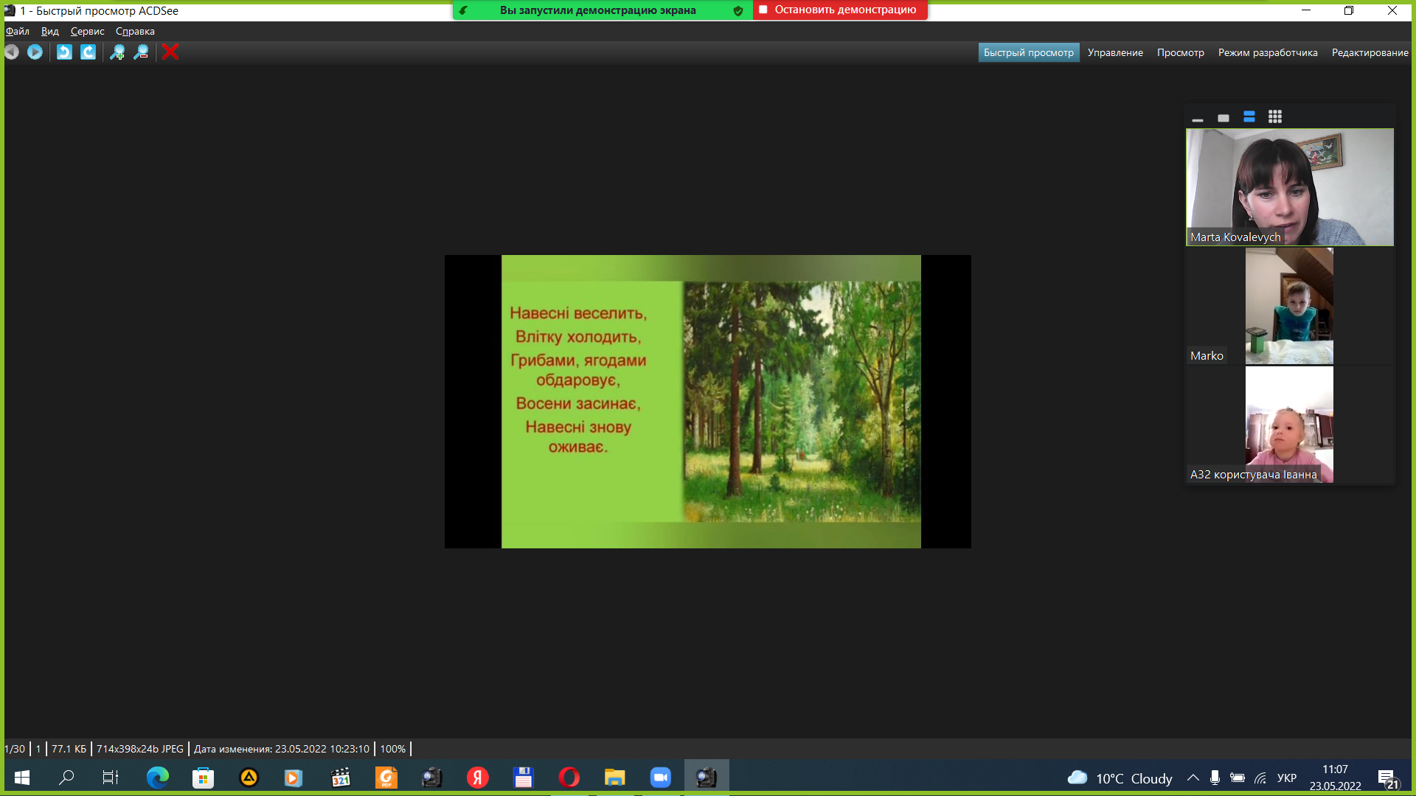Switch to Просмотр mode
This screenshot has width=1416, height=796.
pyautogui.click(x=1180, y=52)
